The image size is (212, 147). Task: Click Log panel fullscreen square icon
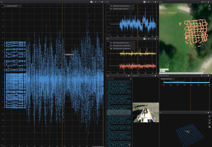(x=127, y=76)
